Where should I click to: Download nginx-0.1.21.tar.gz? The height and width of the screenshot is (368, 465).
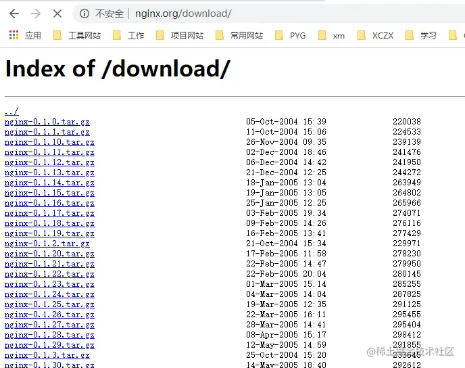pos(49,264)
